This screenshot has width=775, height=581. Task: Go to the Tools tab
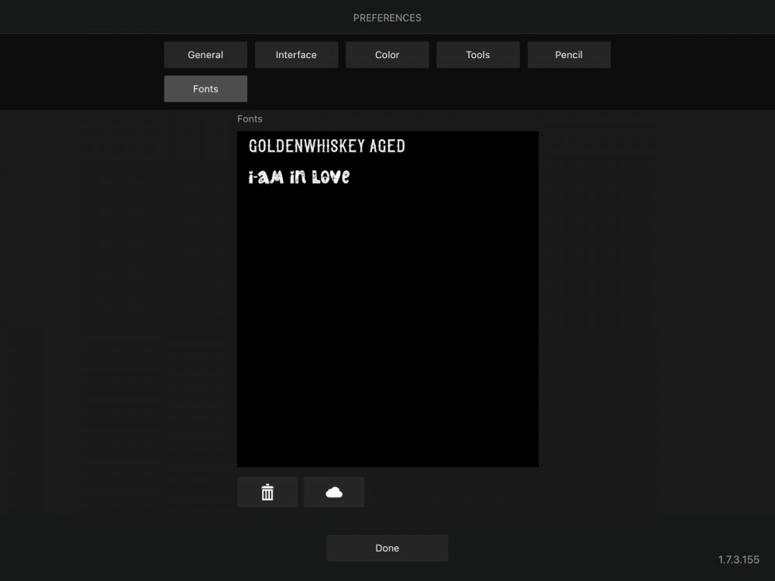(x=478, y=55)
